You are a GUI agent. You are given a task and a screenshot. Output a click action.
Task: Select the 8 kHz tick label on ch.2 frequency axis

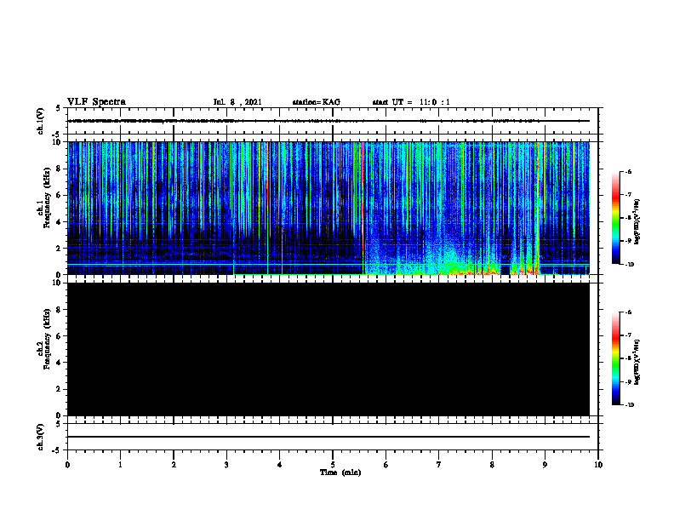click(59, 310)
